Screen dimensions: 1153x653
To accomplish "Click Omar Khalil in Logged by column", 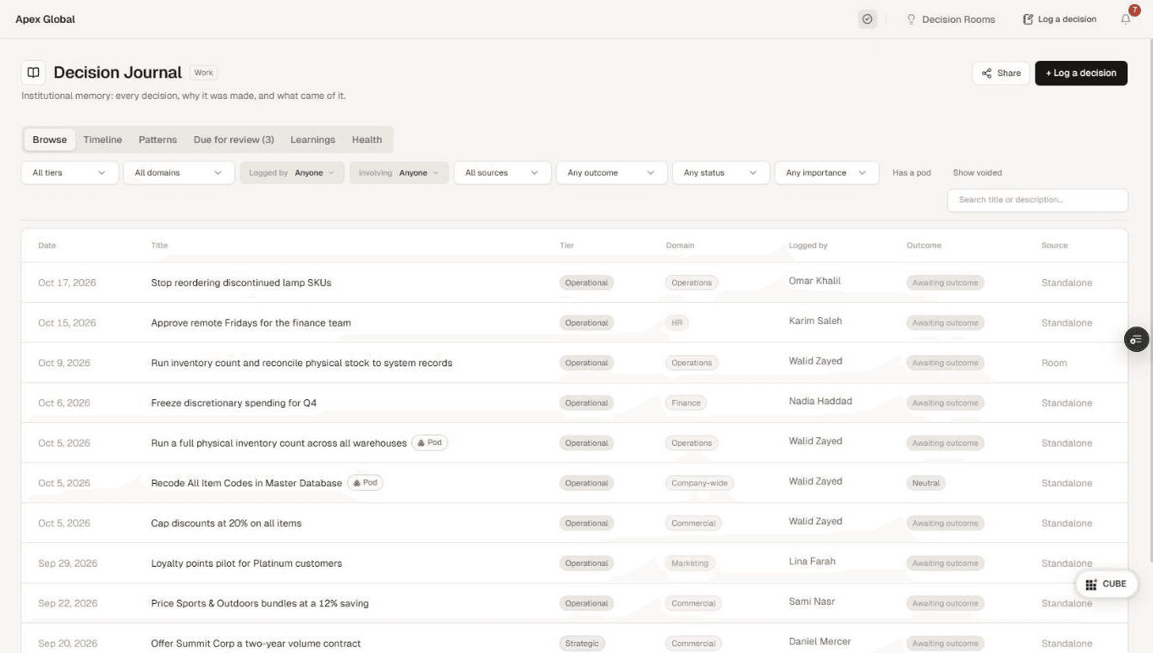I will point(814,281).
